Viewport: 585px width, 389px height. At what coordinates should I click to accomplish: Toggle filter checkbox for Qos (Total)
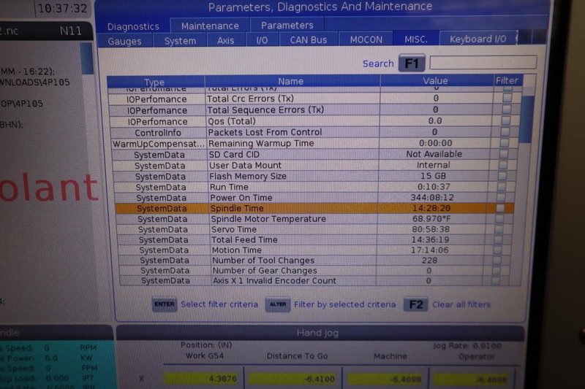pyautogui.click(x=505, y=120)
